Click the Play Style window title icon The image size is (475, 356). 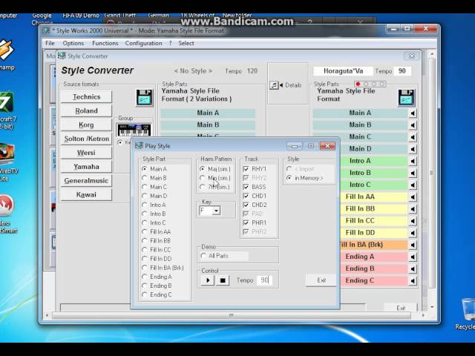tap(139, 145)
